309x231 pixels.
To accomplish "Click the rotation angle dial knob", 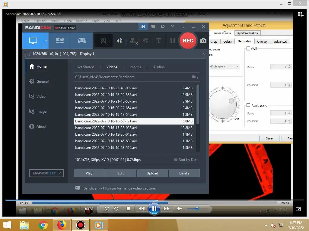I will [223, 104].
